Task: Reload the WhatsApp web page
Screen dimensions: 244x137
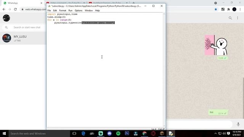Action: point(15,9)
